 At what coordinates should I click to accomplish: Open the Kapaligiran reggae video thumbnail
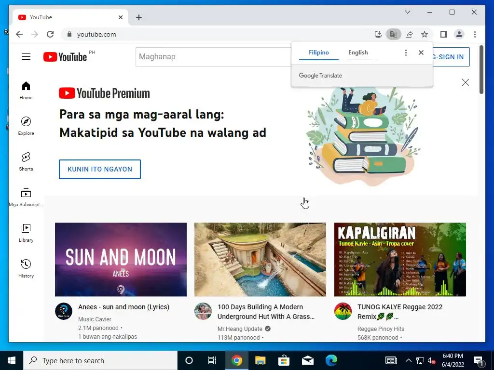coord(400,260)
